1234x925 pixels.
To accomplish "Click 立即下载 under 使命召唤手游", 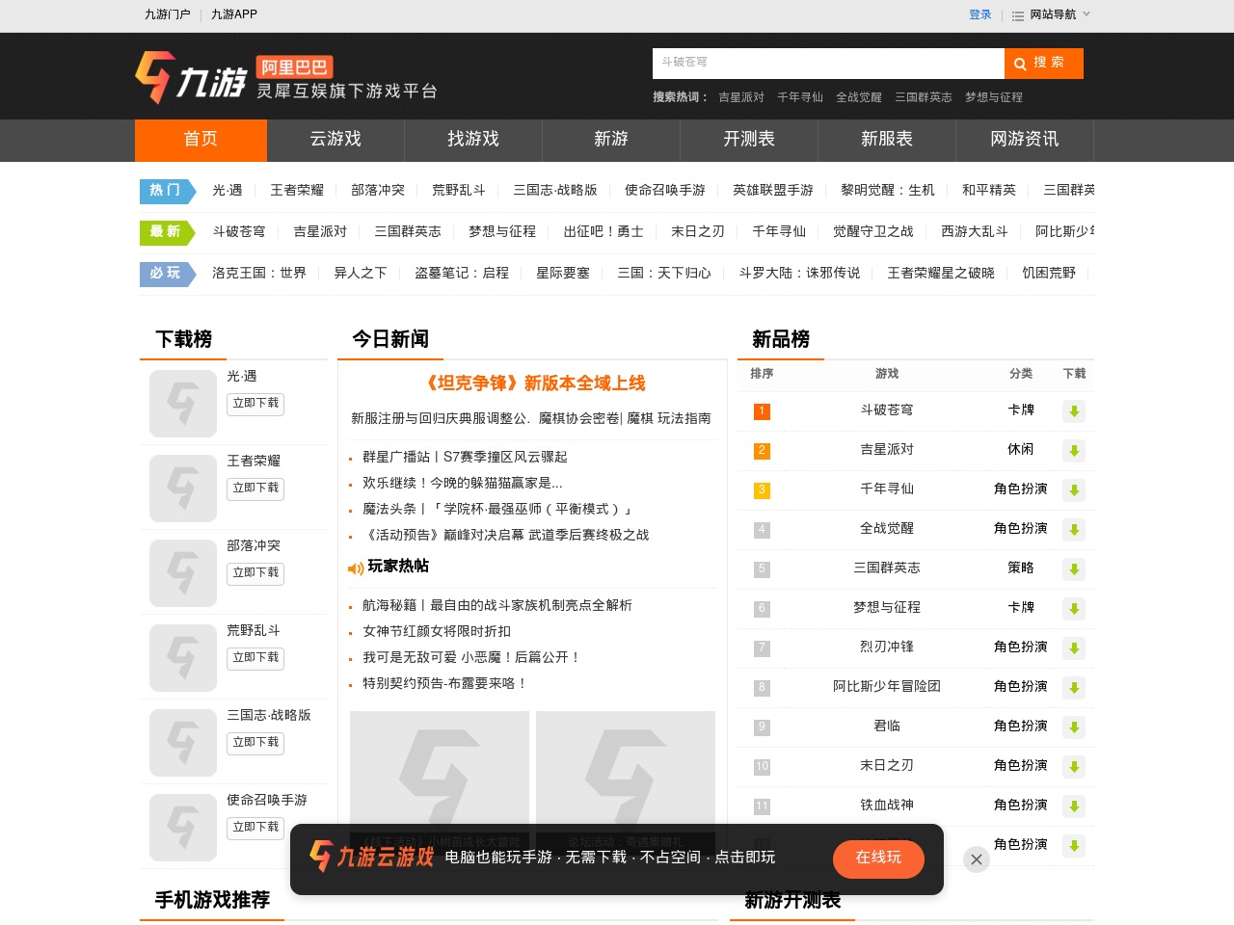I will pyautogui.click(x=255, y=828).
